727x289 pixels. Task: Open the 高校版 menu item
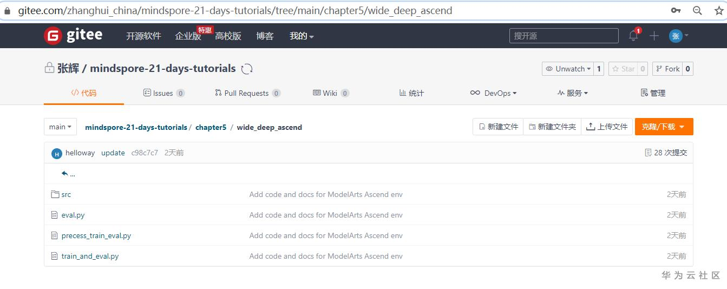point(228,36)
